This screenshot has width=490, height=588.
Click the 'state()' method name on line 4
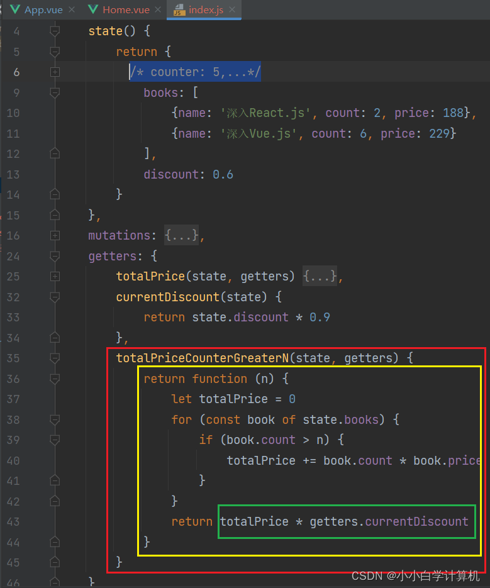112,31
